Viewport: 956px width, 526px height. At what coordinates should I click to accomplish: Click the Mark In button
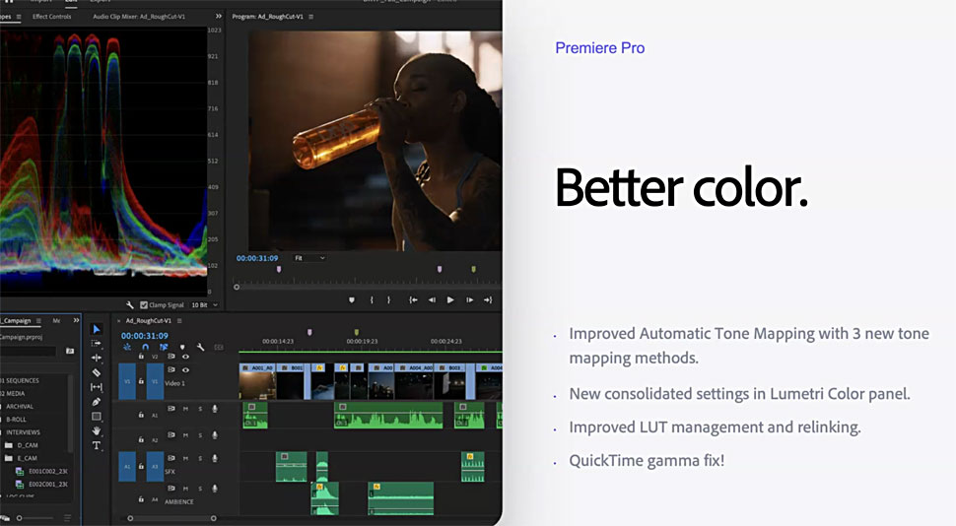[372, 299]
